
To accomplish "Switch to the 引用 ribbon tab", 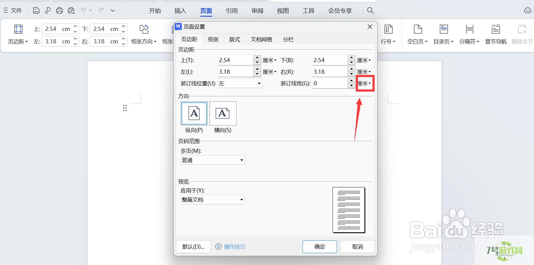I will (x=232, y=11).
